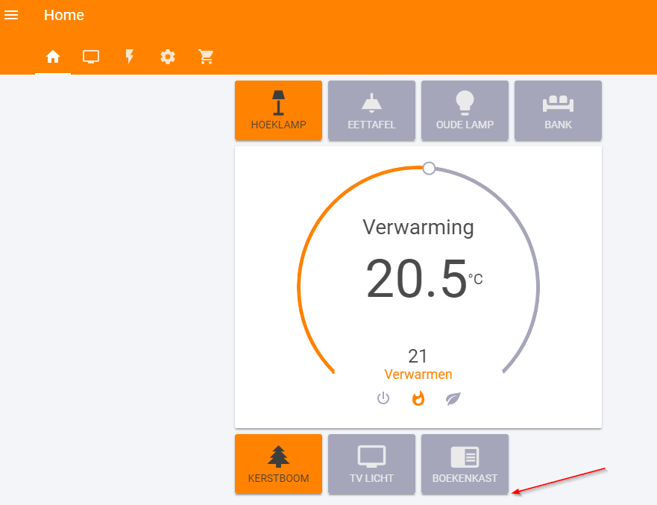Toggle the EETTAFEL light on
This screenshot has width=657, height=505.
tap(371, 110)
